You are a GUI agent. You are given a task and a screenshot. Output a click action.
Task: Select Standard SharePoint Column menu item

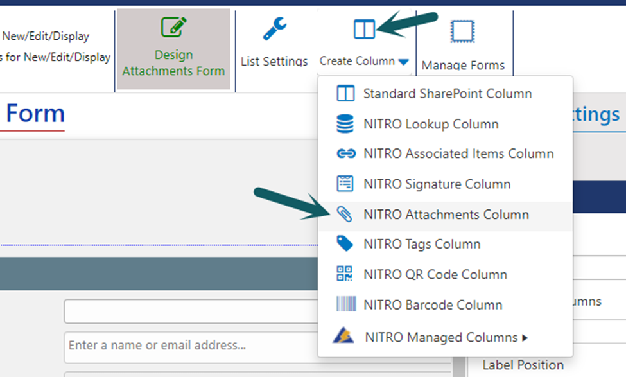coord(447,94)
